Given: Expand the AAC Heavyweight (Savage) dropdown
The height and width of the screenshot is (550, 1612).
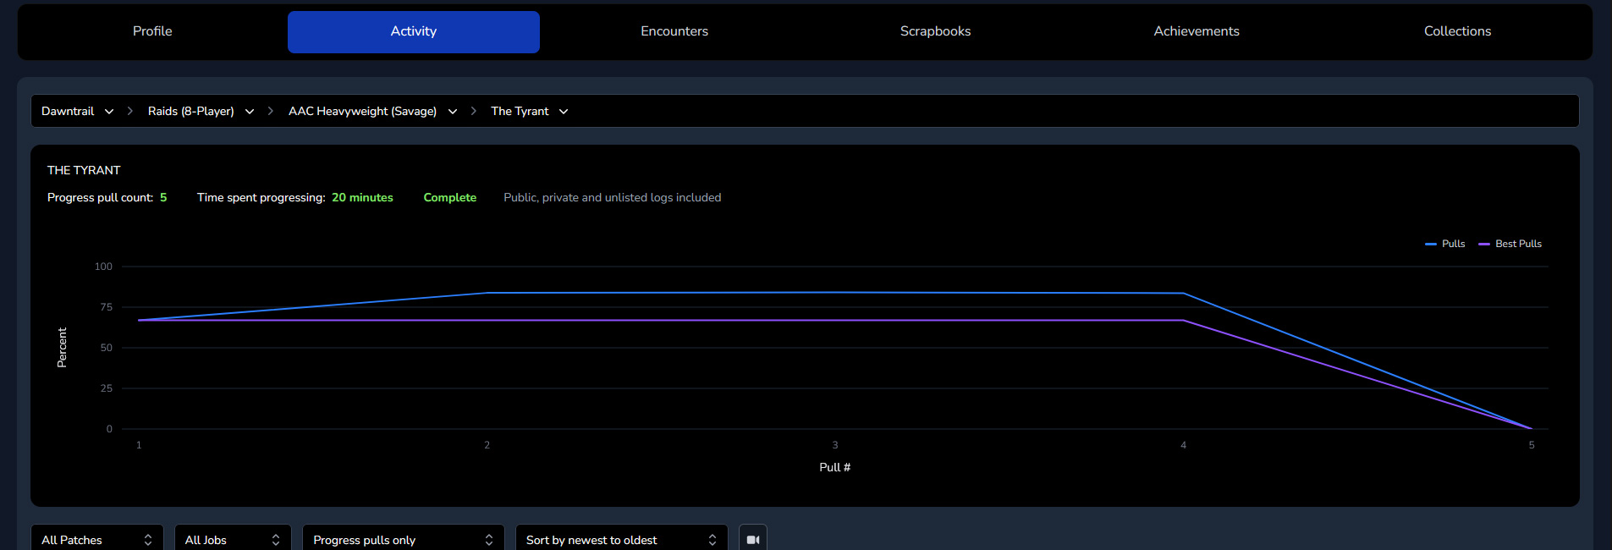Looking at the screenshot, I should coord(372,111).
